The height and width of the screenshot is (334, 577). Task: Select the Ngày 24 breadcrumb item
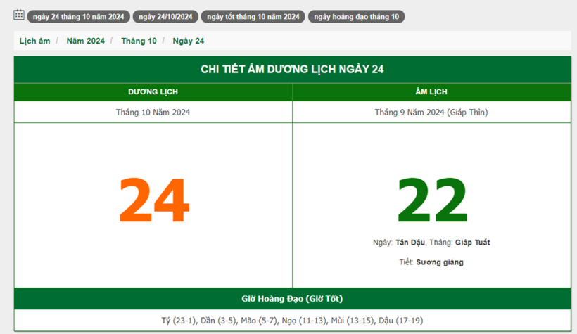188,41
